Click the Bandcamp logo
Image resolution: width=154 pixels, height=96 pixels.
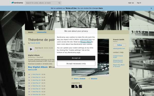17,3
